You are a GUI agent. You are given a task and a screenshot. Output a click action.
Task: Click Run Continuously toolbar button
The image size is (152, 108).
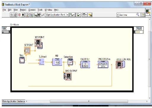click(15, 15)
